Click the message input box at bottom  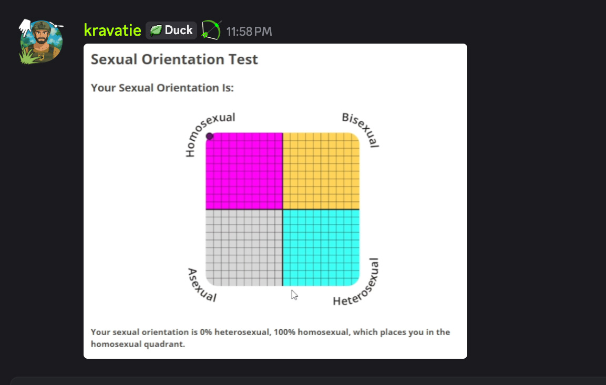point(305,380)
